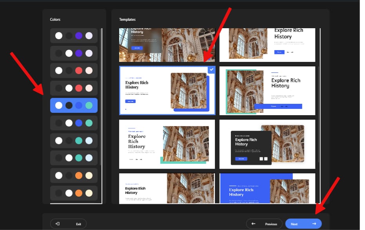This screenshot has width=365, height=230.
Task: Click the right arrow icon on Next
Action: point(314,224)
